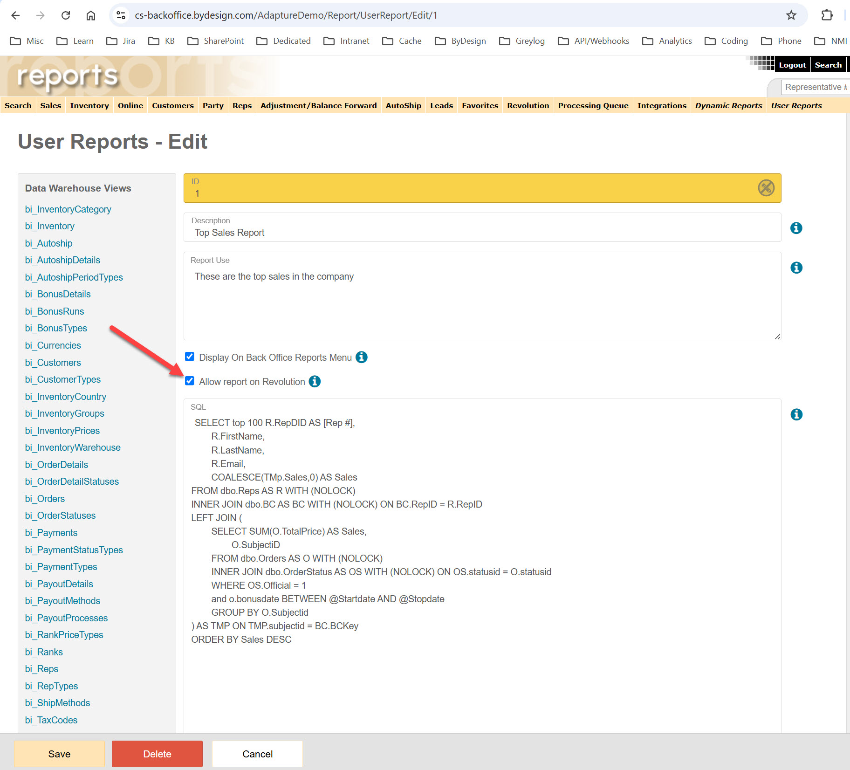Open the Processing Queue menu item

point(593,105)
